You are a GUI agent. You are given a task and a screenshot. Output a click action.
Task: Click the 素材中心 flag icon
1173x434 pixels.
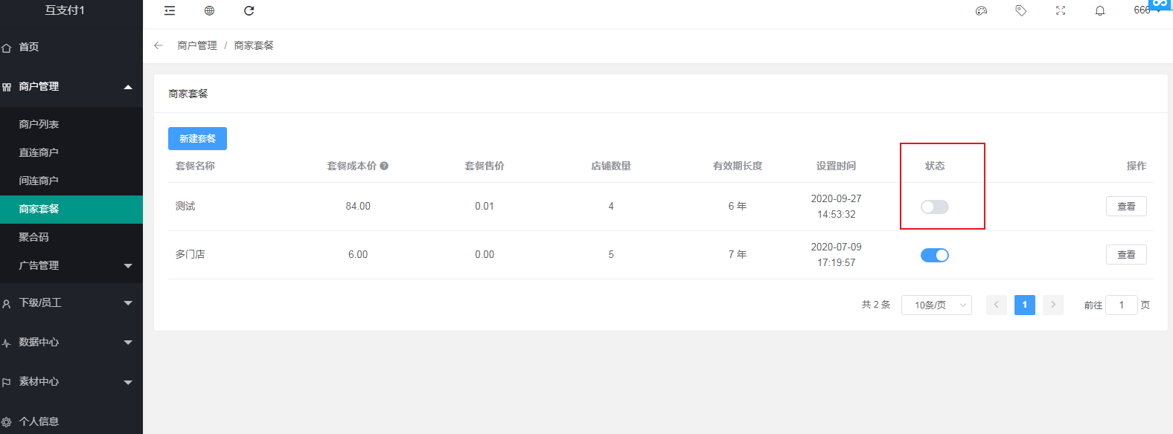tap(7, 382)
